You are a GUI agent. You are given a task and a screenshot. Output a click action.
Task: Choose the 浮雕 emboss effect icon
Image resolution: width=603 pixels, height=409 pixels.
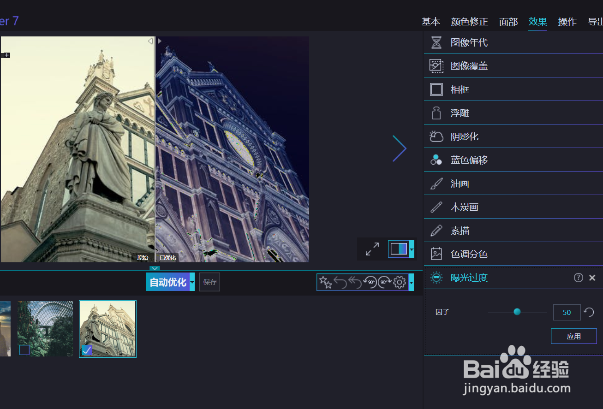click(436, 113)
